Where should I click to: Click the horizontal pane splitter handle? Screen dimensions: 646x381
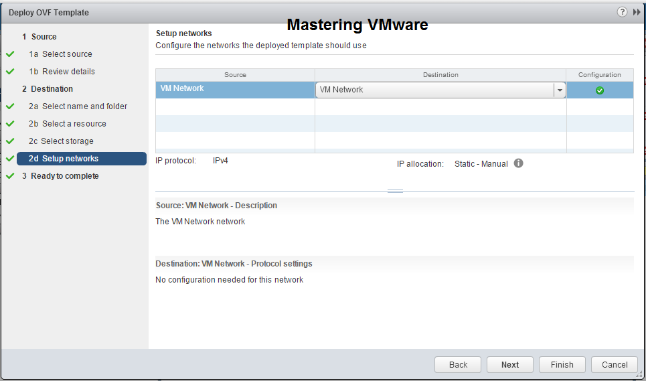[x=395, y=191]
